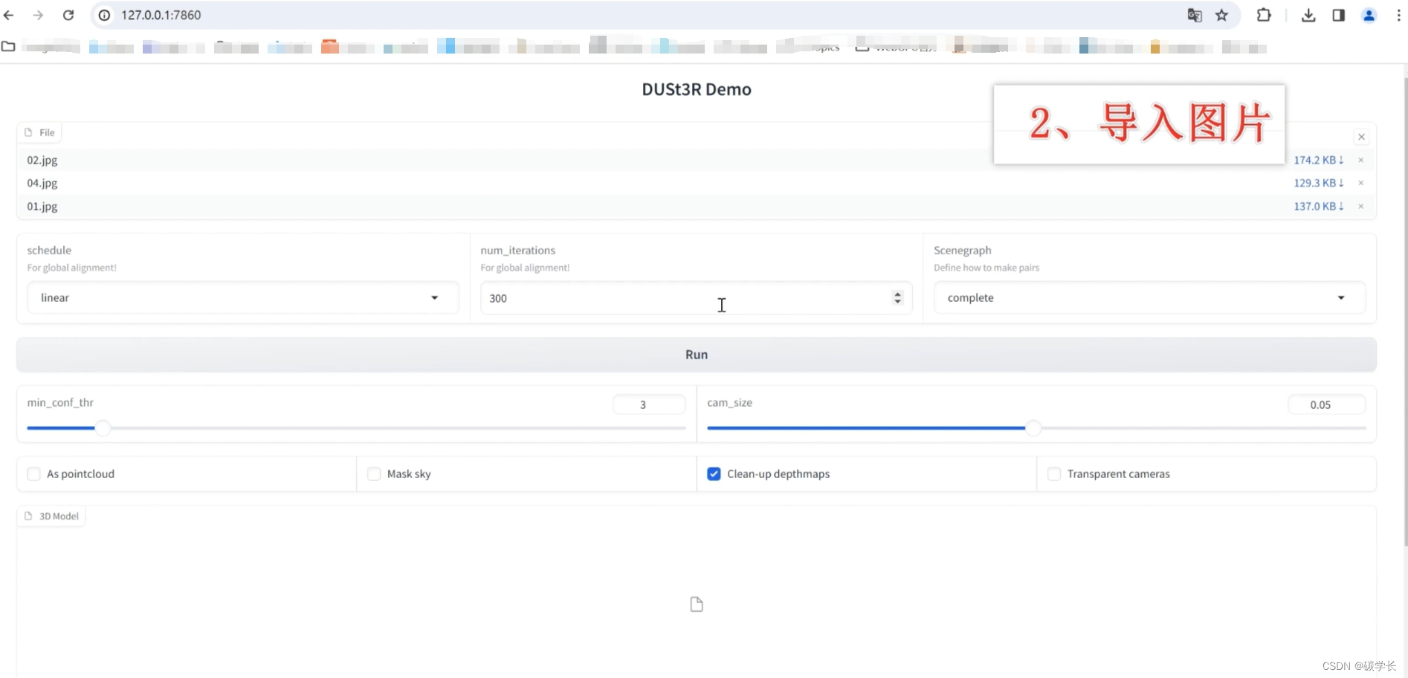Edit the min_conf_thr value box
This screenshot has width=1408, height=678.
tap(649, 404)
